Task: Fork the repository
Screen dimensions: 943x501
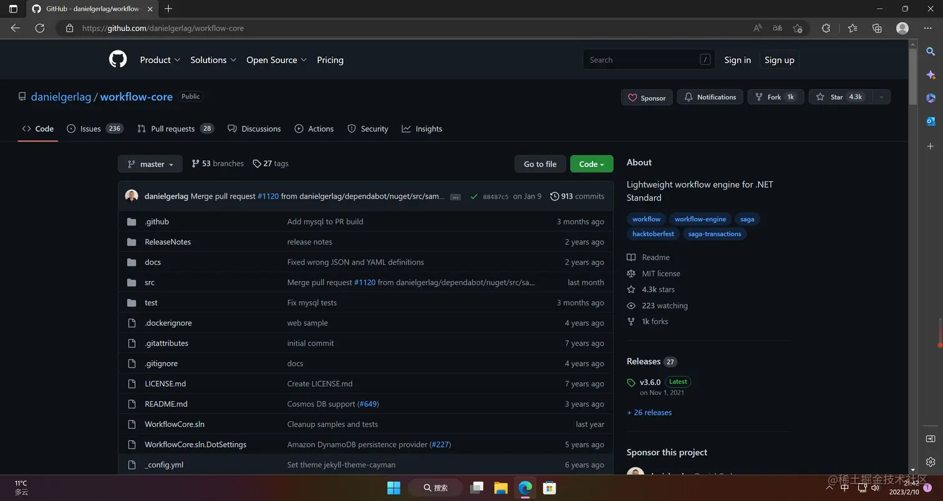Action: click(776, 97)
